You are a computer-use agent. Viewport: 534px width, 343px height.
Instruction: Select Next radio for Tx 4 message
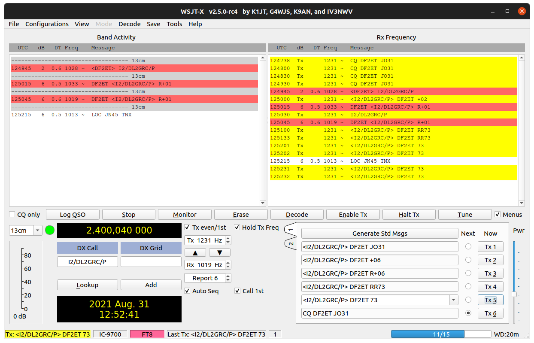pyautogui.click(x=468, y=287)
